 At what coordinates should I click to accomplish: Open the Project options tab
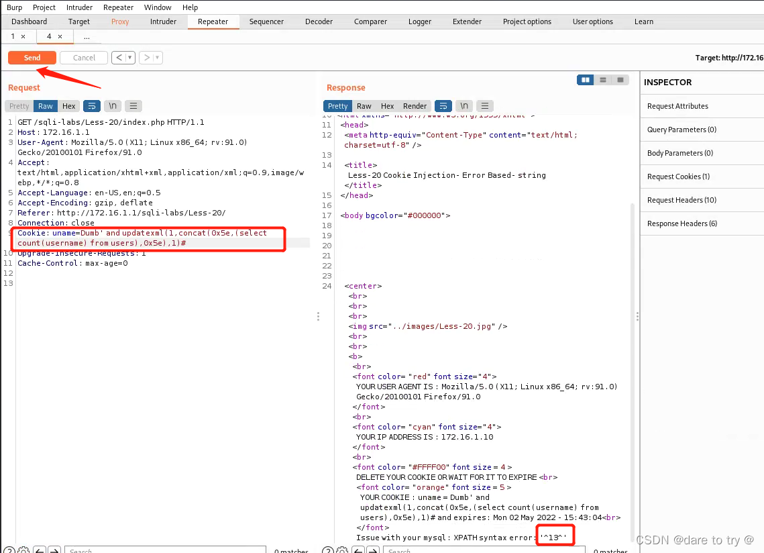tap(527, 21)
